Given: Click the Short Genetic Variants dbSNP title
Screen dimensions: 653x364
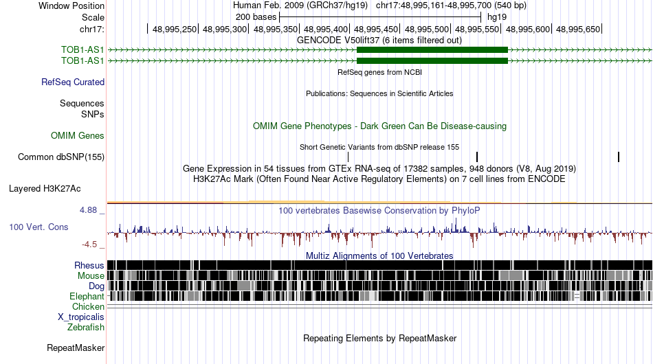Looking at the screenshot, I should [379, 147].
